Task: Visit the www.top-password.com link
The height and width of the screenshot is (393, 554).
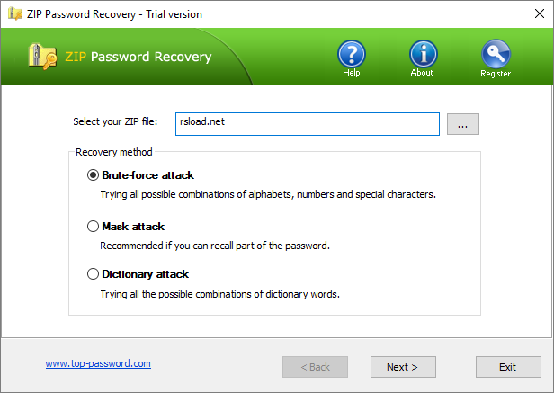Action: 98,363
